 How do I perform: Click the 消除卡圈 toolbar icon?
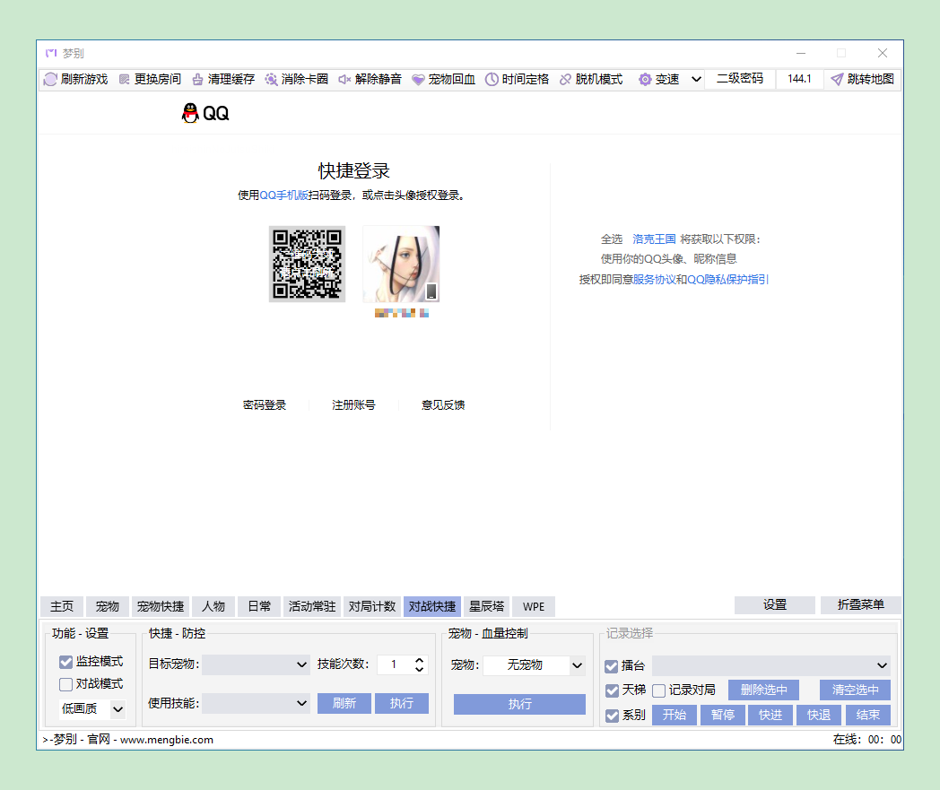(271, 80)
